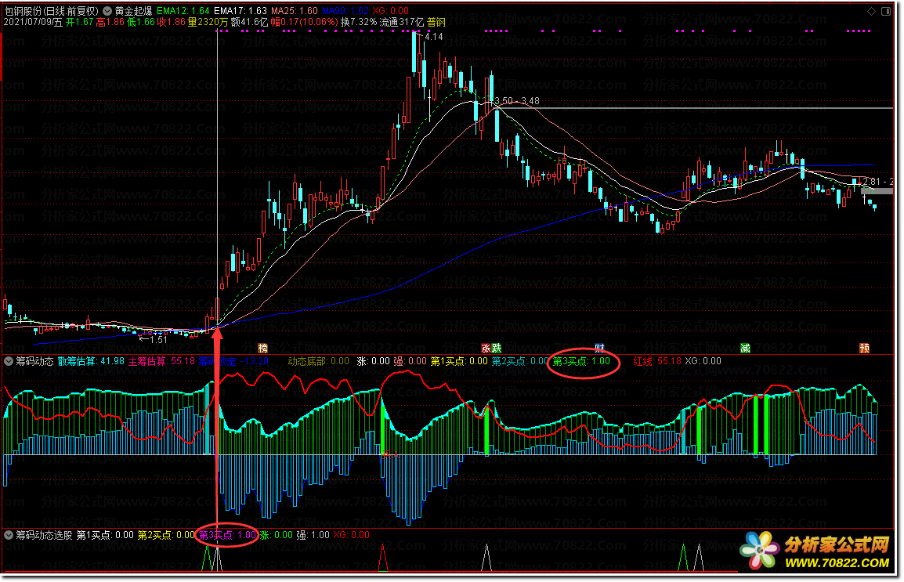Screen dimensions: 904x582
Task: Click the 筹码动态 panel label
Action: point(34,361)
